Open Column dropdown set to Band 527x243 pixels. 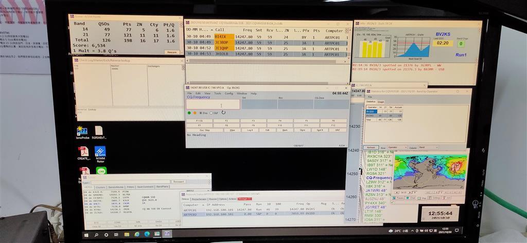(428, 147)
